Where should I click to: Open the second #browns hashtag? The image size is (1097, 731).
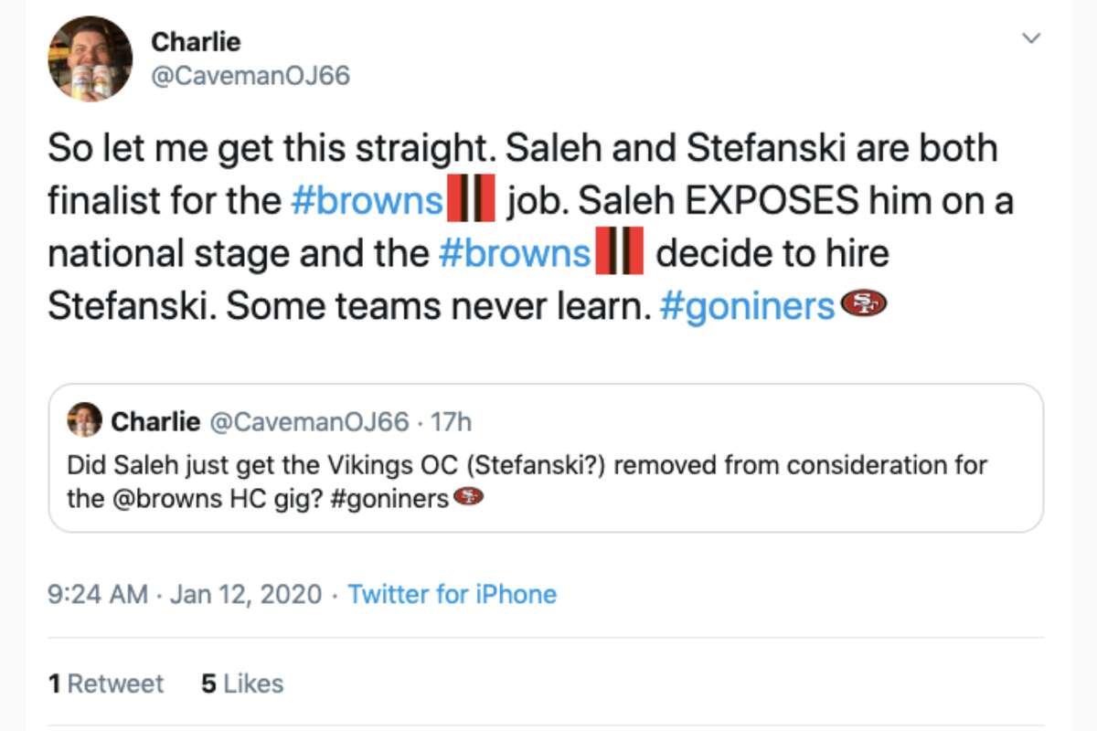point(517,253)
